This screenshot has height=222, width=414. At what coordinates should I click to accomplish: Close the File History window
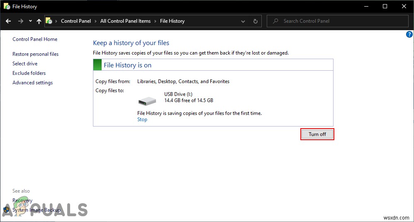point(404,6)
